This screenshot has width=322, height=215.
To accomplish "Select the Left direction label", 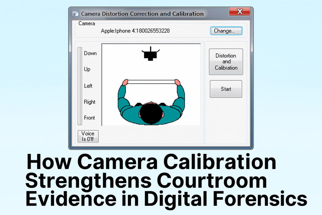I will [x=88, y=86].
